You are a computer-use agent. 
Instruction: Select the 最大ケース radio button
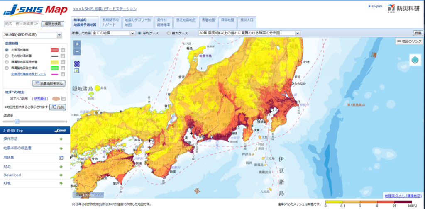(169, 33)
